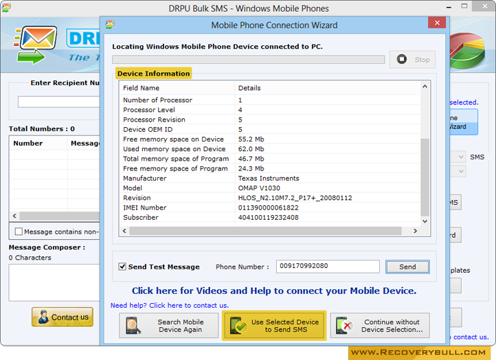The height and width of the screenshot is (360, 496).
Task: Click the Field Name column header
Action: (177, 88)
